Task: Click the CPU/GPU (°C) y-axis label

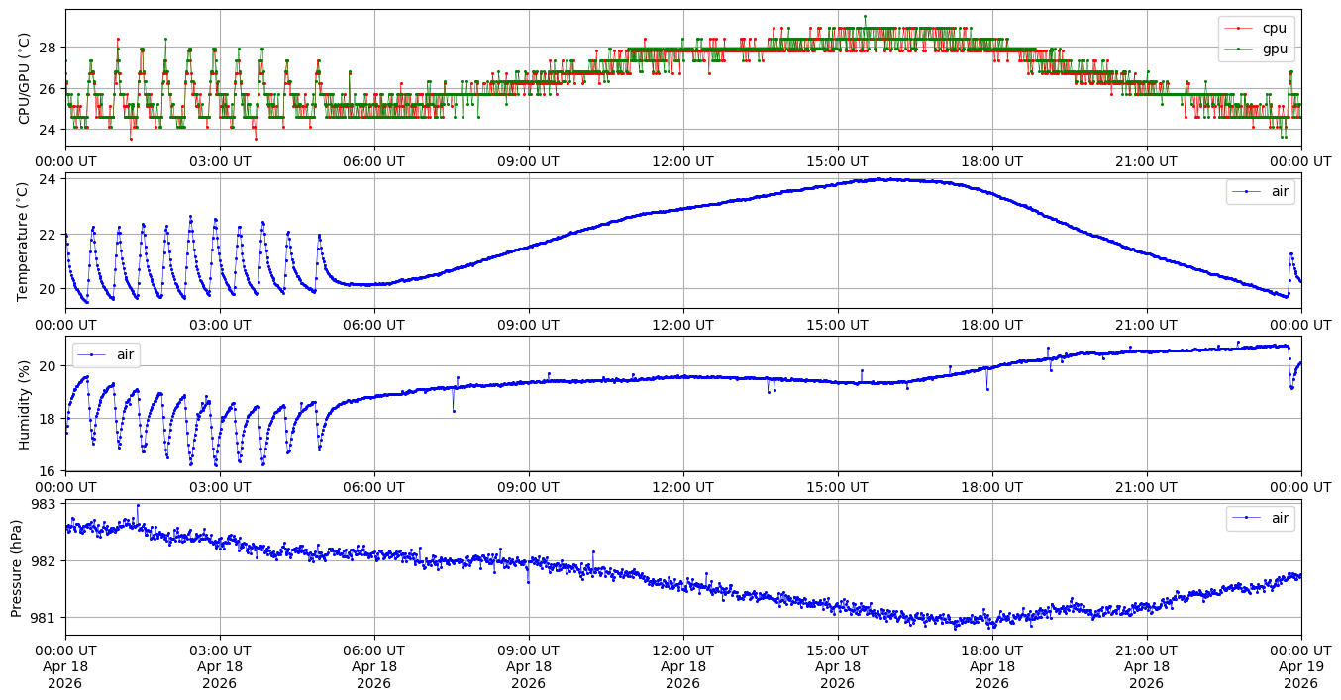Action: pyautogui.click(x=25, y=78)
